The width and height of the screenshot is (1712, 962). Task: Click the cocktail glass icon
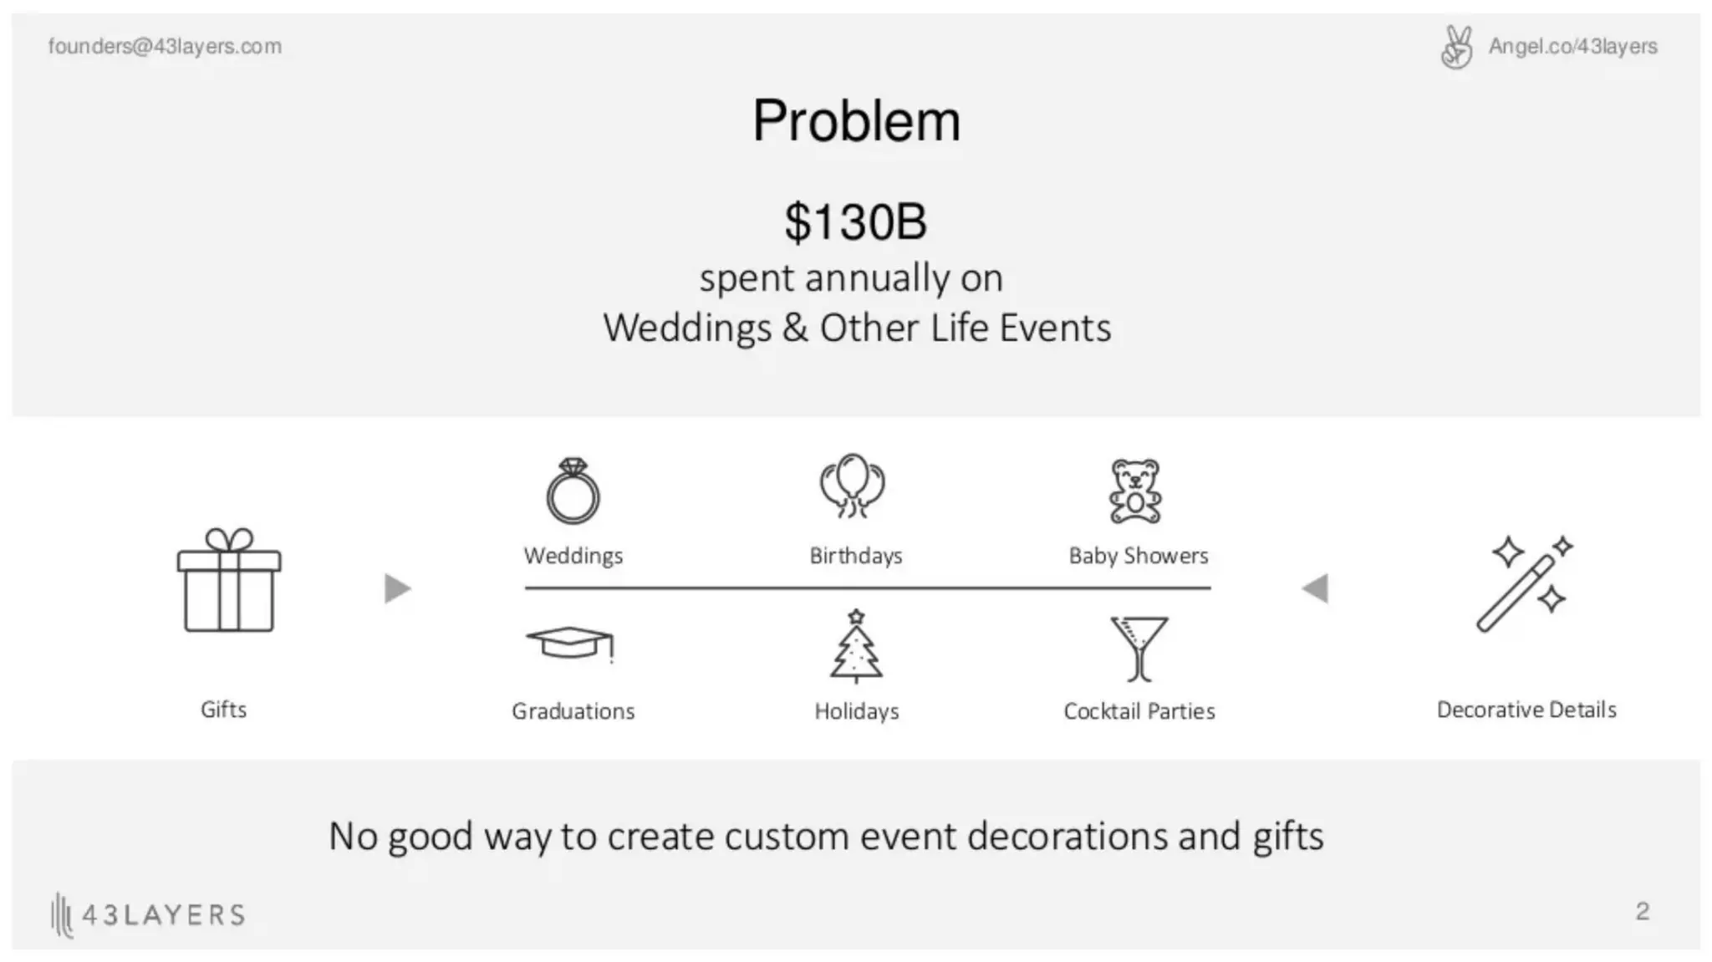[x=1139, y=649]
